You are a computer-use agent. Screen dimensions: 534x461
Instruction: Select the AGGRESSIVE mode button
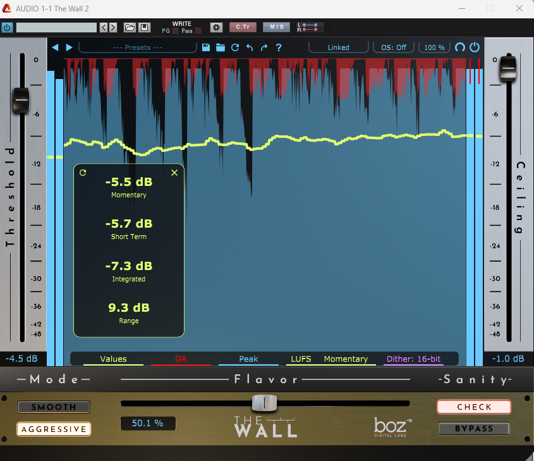pos(54,429)
